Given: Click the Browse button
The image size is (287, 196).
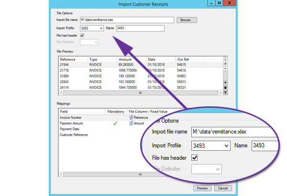Looking at the screenshot, I should pyautogui.click(x=187, y=20).
